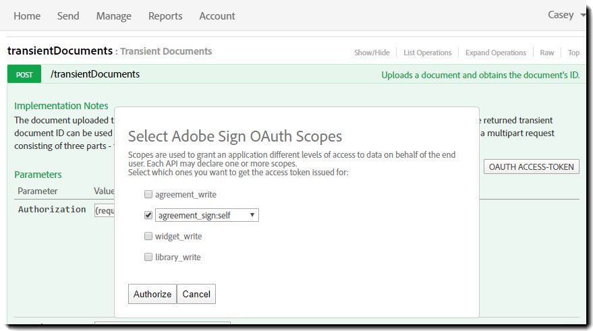Click the /transientDocuments endpoint path
This screenshot has height=331, width=593.
tap(95, 74)
